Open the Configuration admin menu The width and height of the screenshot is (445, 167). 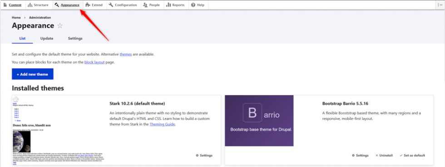tap(123, 5)
